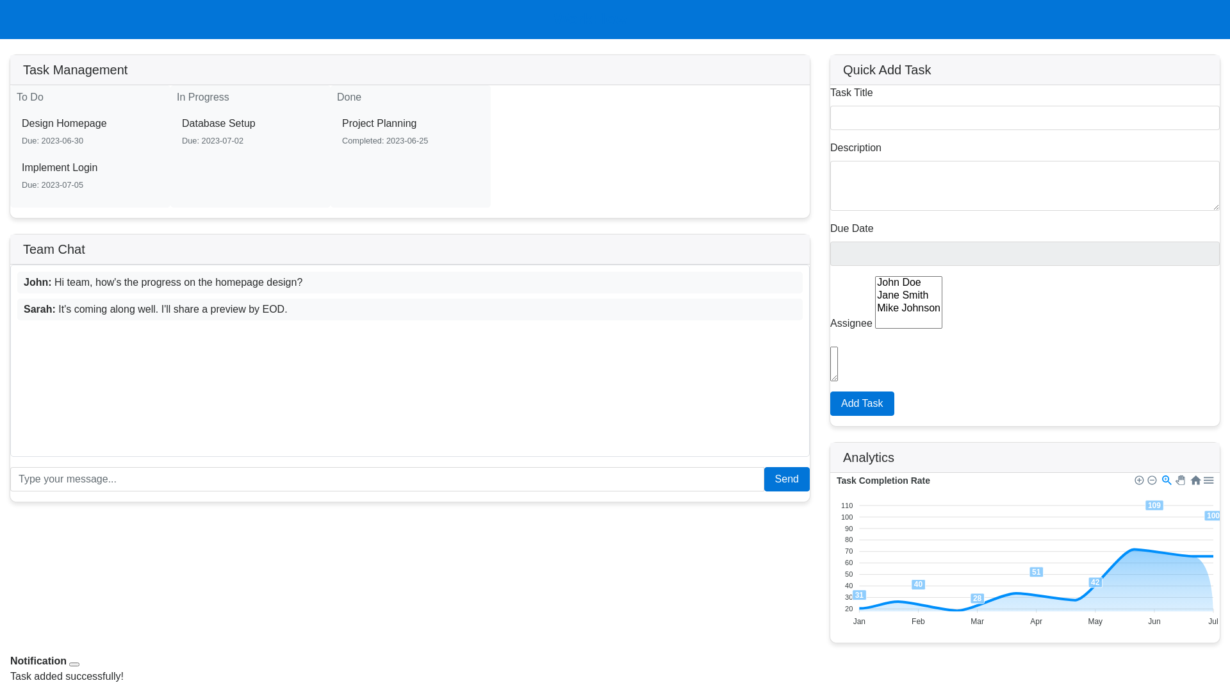Click chart zoom in plus icon
The width and height of the screenshot is (1230, 692).
[1139, 481]
